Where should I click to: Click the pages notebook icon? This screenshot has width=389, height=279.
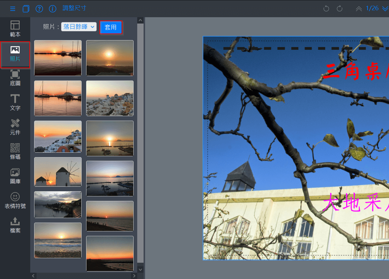click(x=26, y=9)
